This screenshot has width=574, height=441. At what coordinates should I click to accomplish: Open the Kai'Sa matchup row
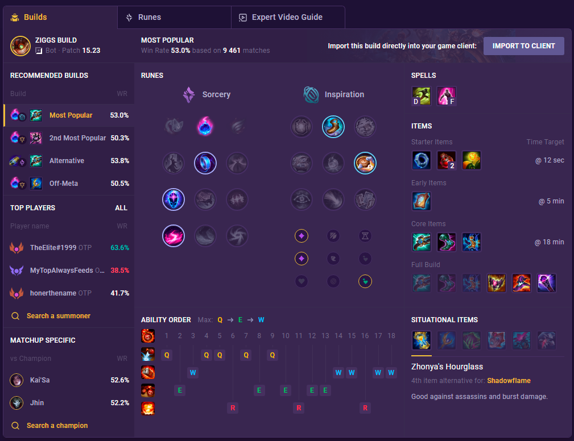(69, 380)
